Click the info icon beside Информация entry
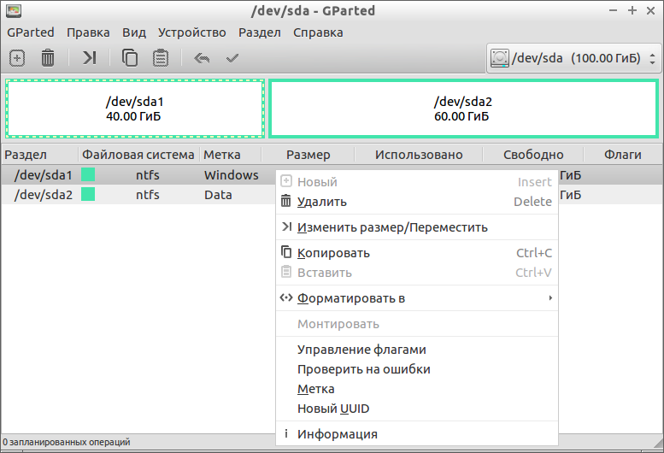 coord(286,433)
